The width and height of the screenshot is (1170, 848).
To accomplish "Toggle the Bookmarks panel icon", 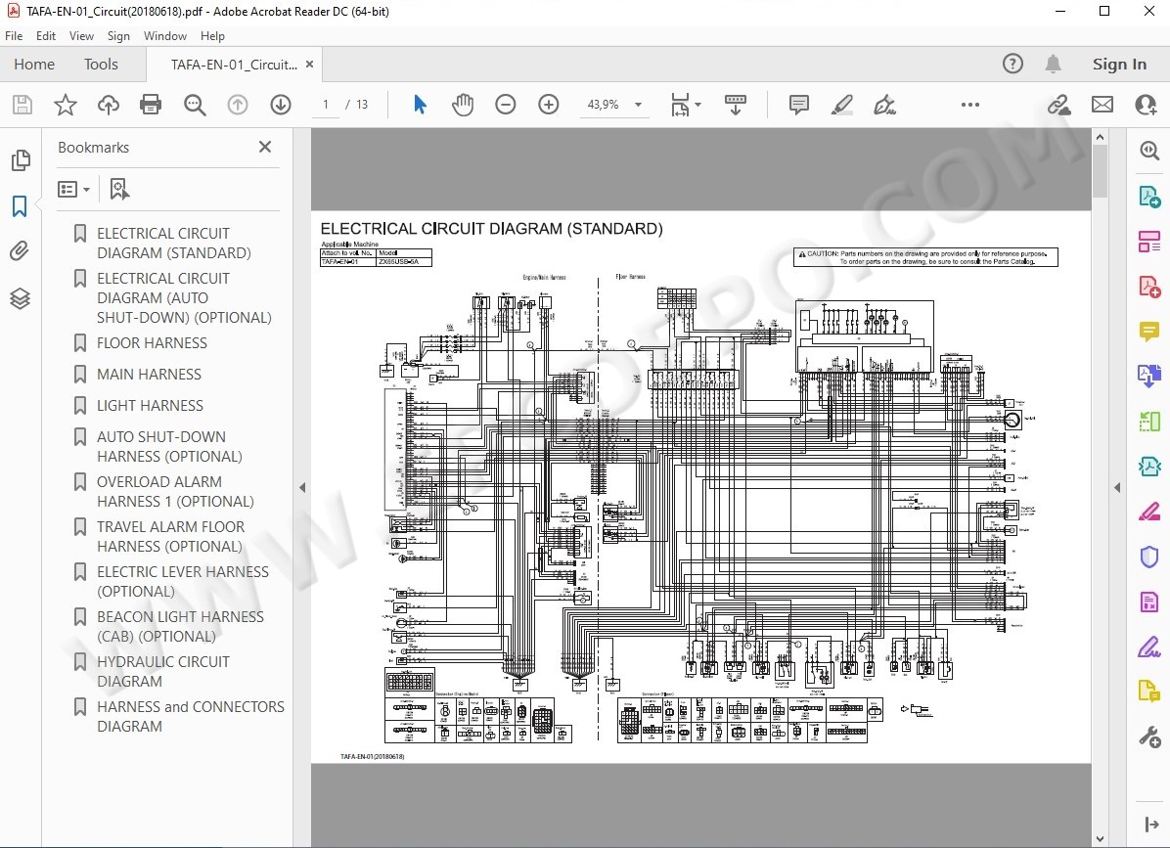I will click(x=21, y=205).
